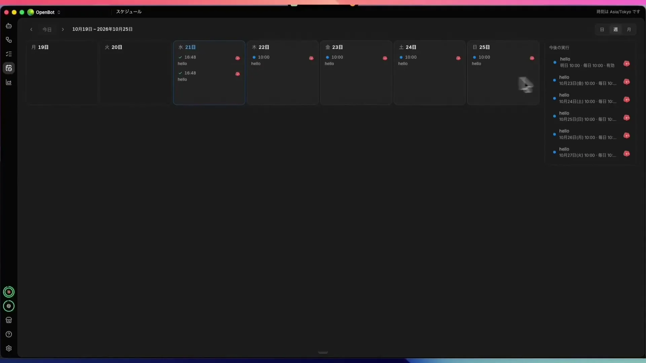Click the green OpenBot logo orb
646x363 pixels.
click(31, 12)
